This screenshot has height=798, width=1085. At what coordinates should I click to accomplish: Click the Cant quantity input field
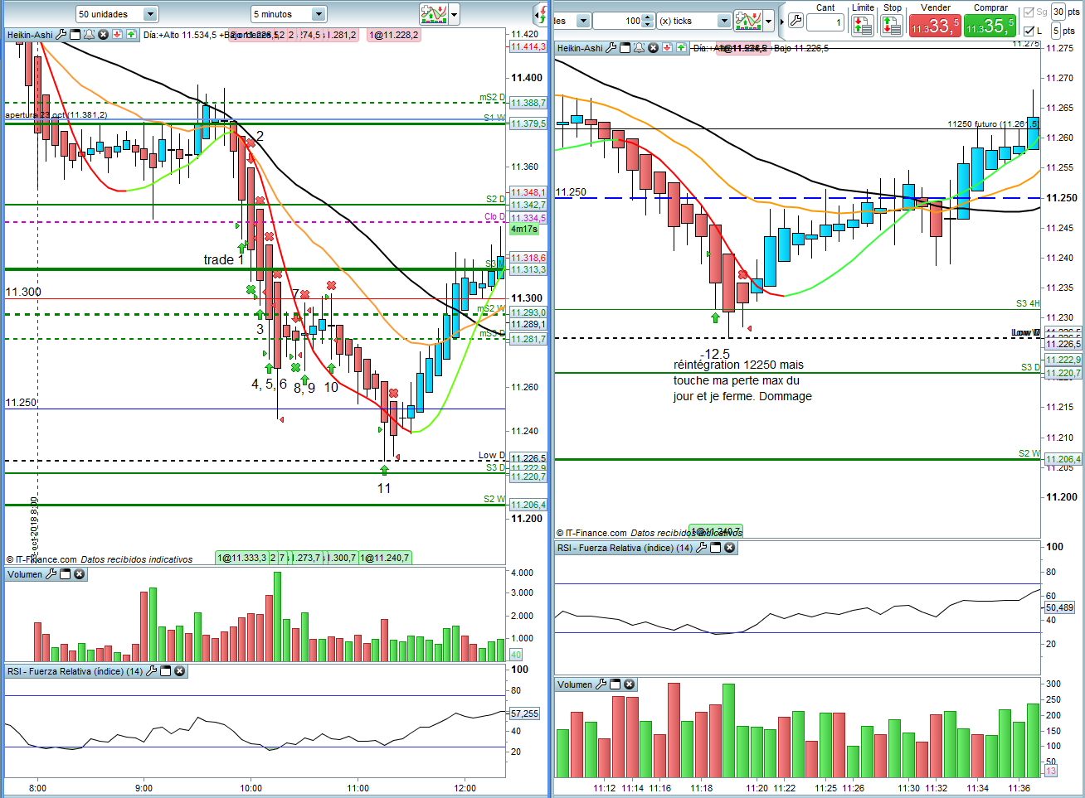825,22
